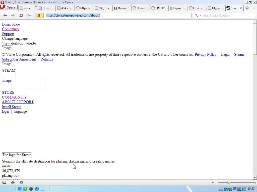Viewport: 257px width, 192px height.
Task: Click the padlock security badge
Action: point(39,15)
